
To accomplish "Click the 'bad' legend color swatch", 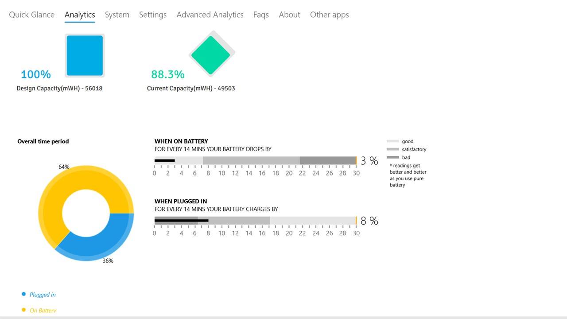I will (x=393, y=157).
